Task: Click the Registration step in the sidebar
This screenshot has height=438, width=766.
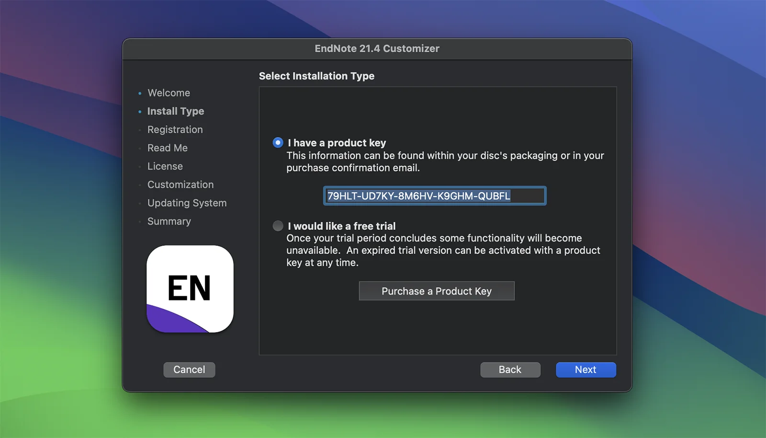Action: [175, 130]
